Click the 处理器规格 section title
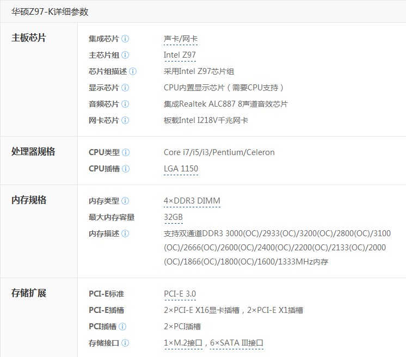The image size is (406, 357). click(x=33, y=151)
